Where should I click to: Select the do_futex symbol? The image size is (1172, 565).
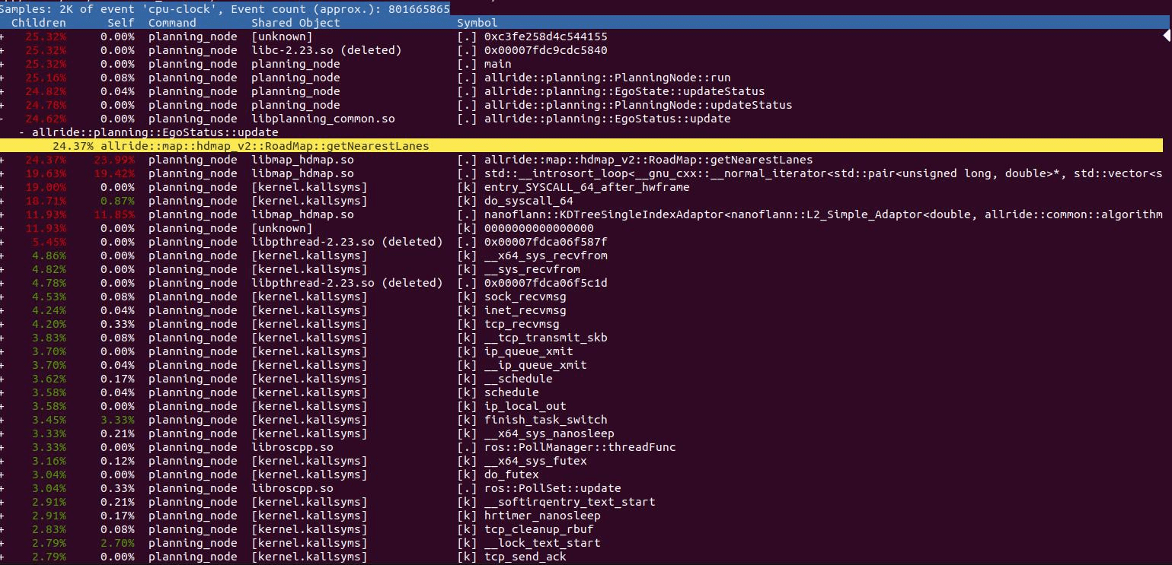tap(511, 475)
